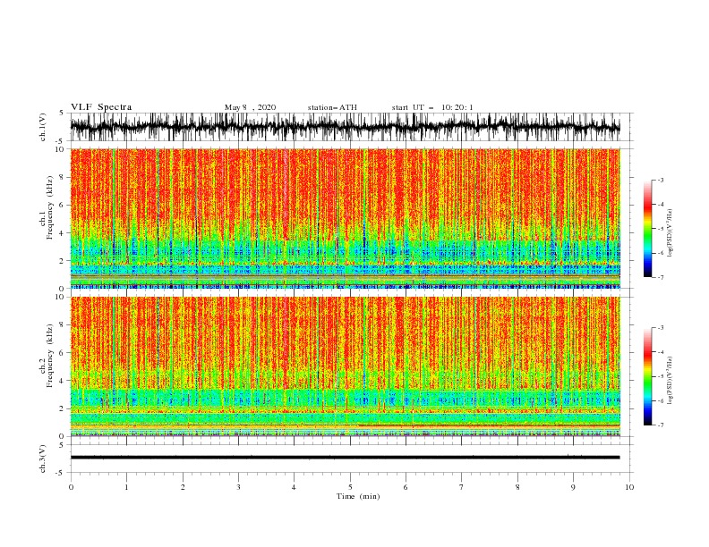Click time axis tick label "1"

[x=126, y=487]
